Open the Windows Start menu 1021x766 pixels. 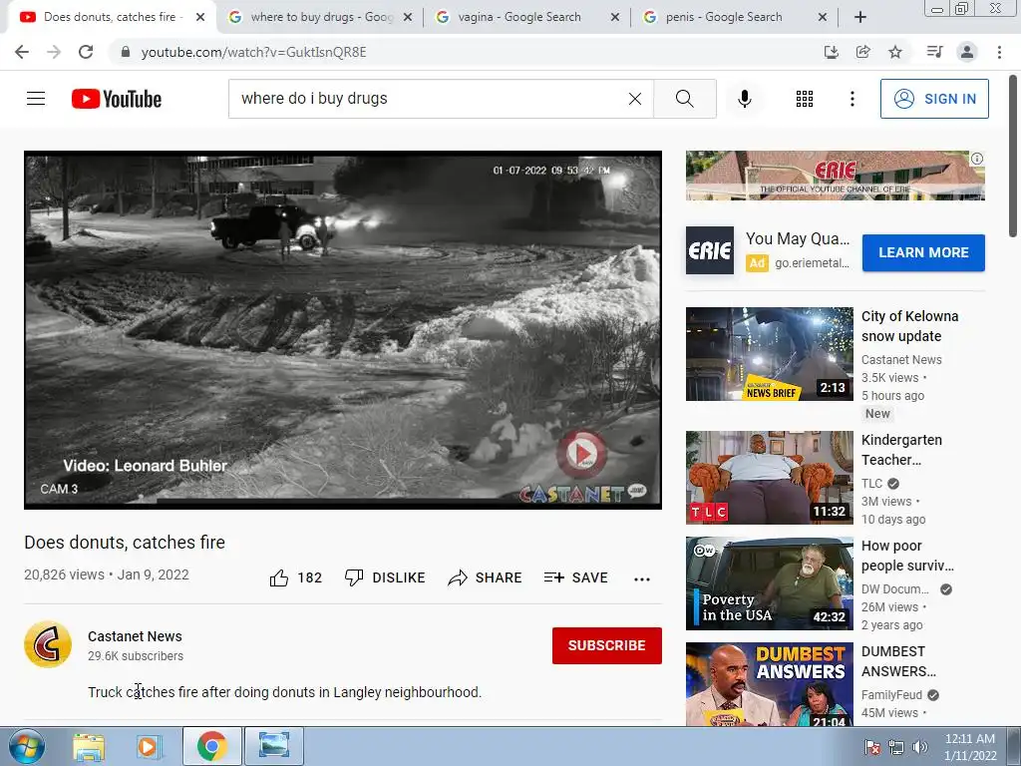coord(26,746)
